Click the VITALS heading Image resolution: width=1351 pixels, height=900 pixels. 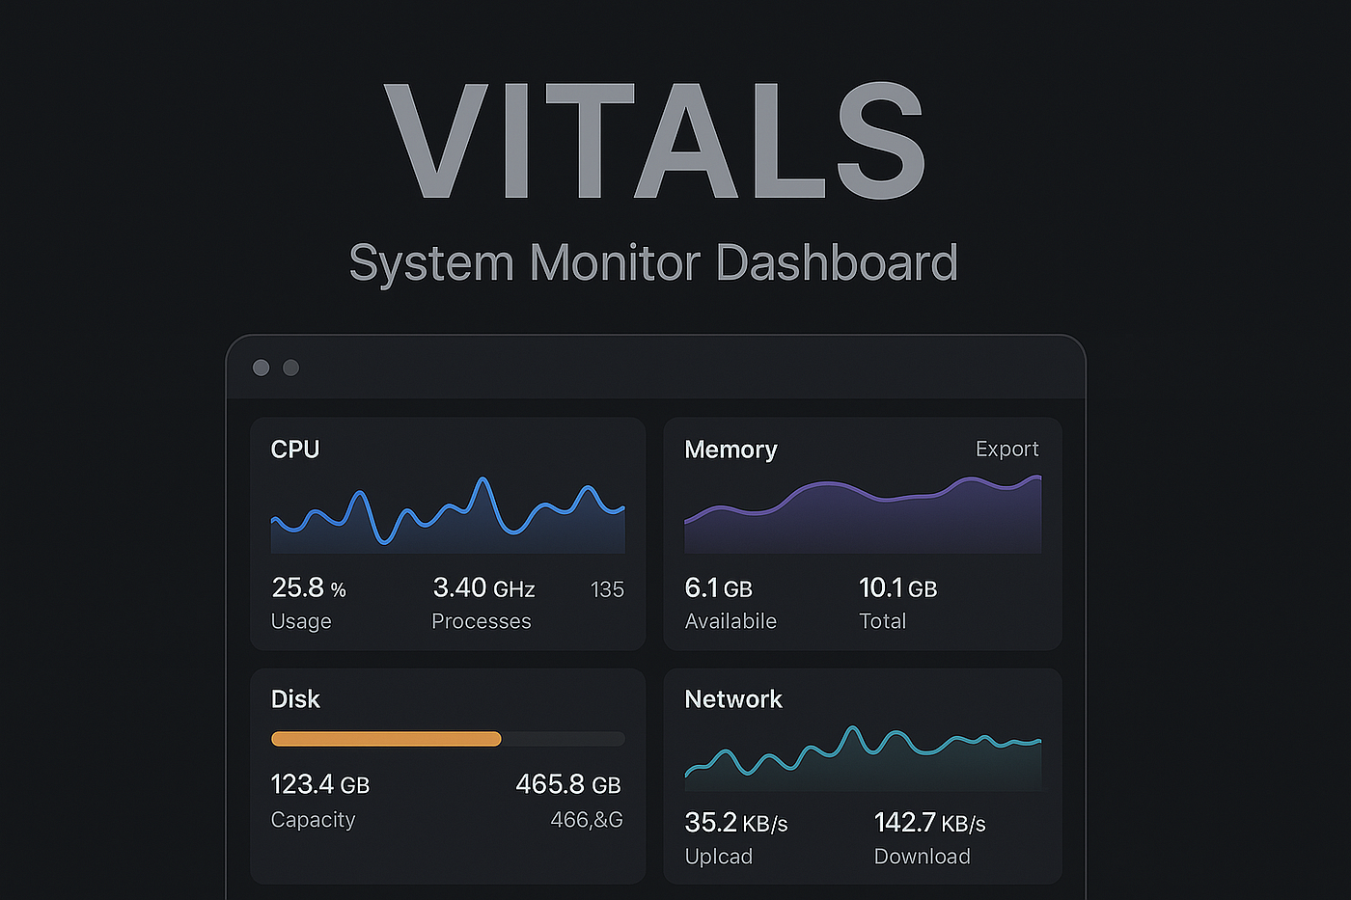click(656, 141)
